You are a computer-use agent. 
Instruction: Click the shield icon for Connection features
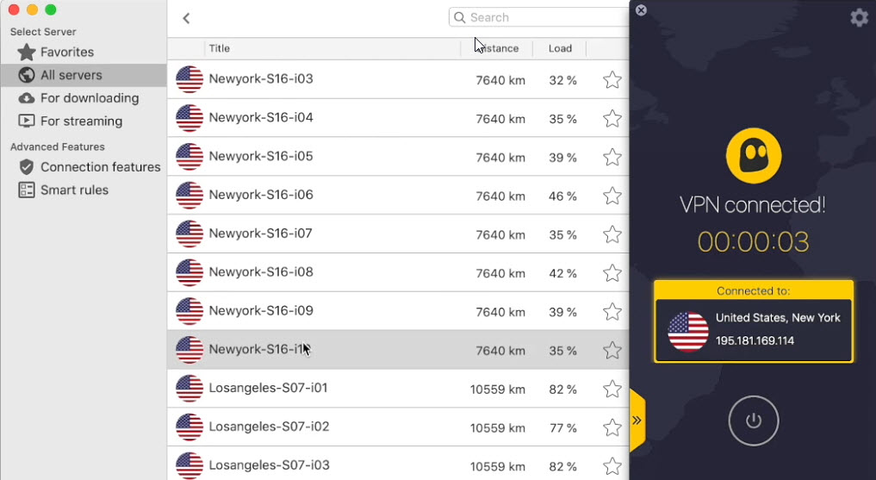(26, 167)
